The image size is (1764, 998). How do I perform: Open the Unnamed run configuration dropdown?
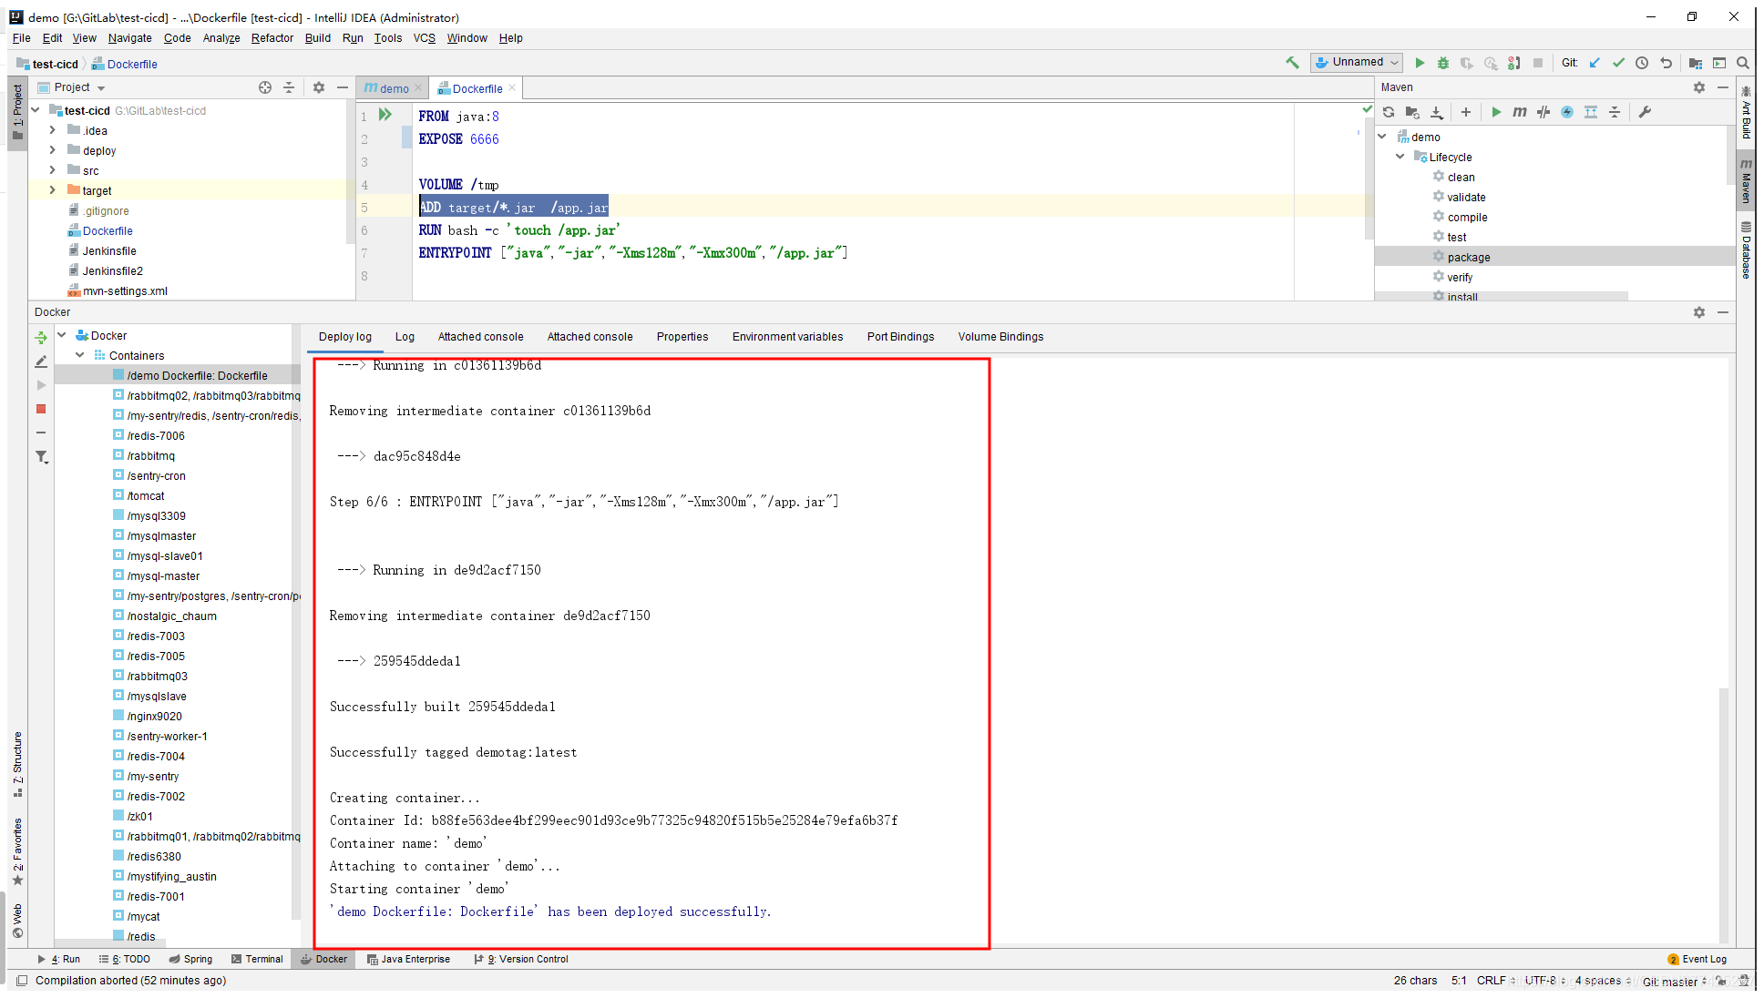pos(1356,62)
